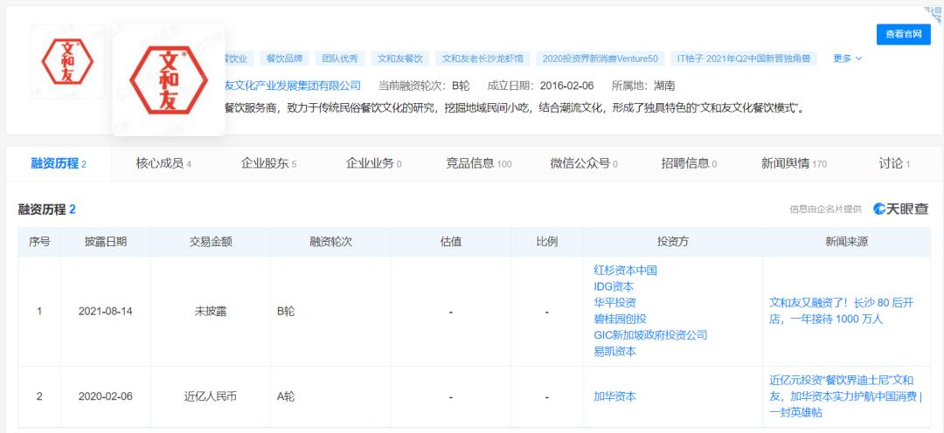This screenshot has width=944, height=433.
Task: Open investor GIC新加坡政府投资公司 link
Action: click(x=650, y=335)
